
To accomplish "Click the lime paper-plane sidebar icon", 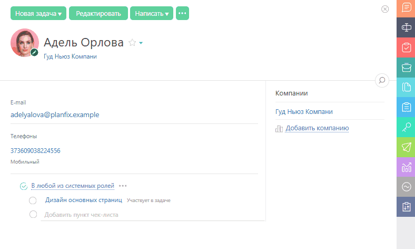I will pos(406,147).
